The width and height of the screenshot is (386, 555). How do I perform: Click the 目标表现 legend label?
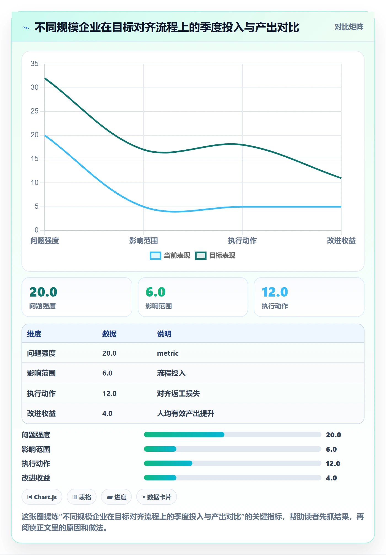click(x=222, y=256)
